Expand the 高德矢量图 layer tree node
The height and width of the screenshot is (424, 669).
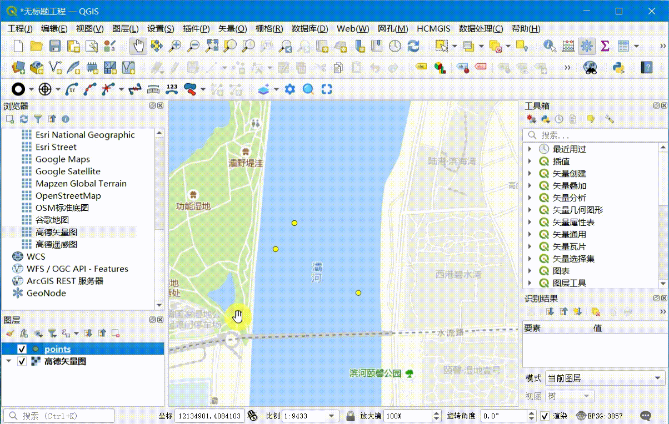pyautogui.click(x=8, y=361)
